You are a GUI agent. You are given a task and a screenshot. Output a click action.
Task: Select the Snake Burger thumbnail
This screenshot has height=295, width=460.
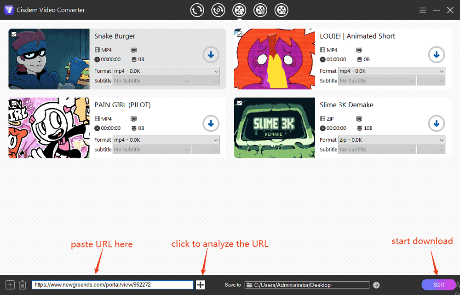click(x=49, y=59)
